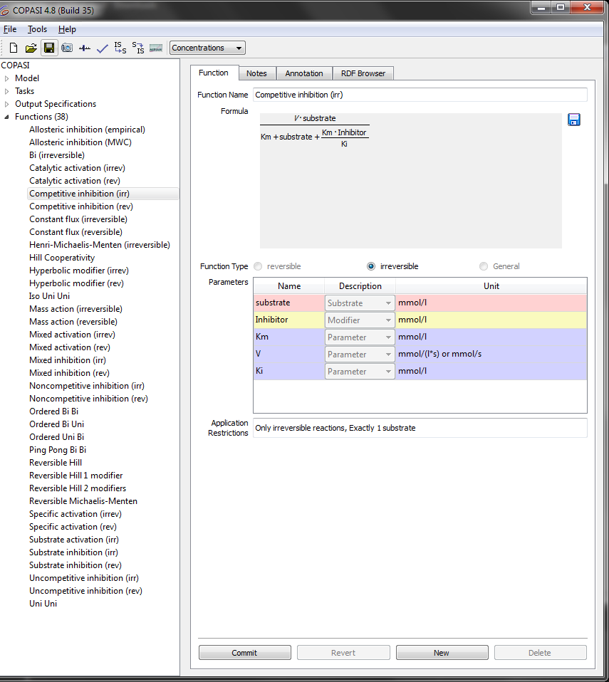Click the camera capture toolbar icon
The height and width of the screenshot is (682, 609).
66,48
